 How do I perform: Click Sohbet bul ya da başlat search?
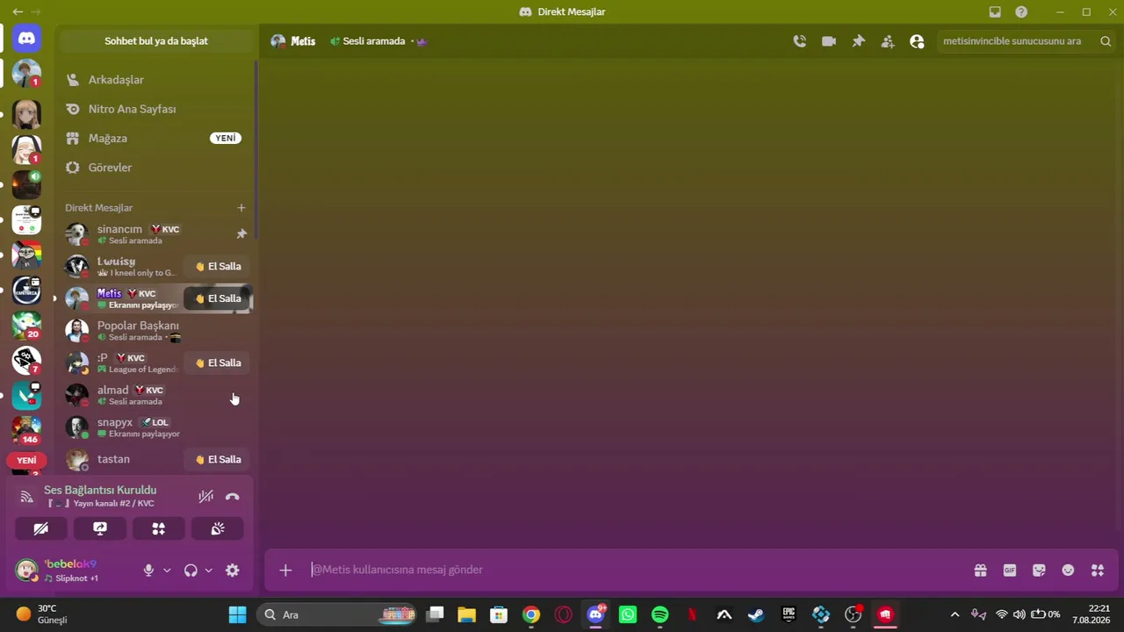tap(156, 41)
